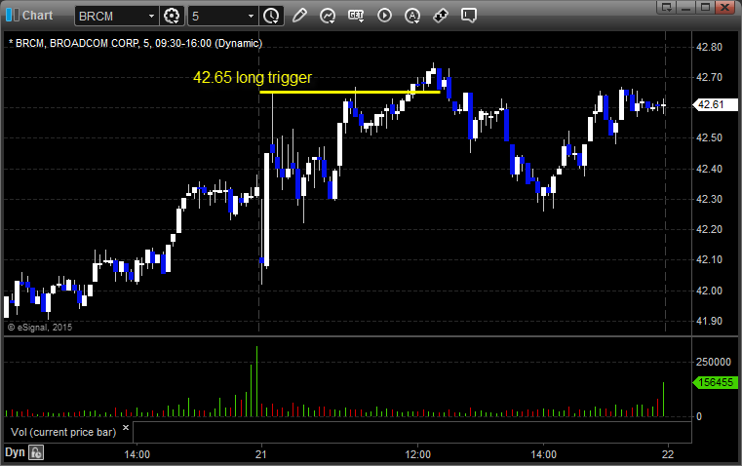Toggle the Dyn time lock icon
Screen dimensions: 742x466
point(36,452)
